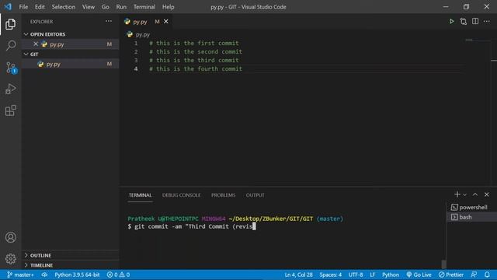This screenshot has width=497, height=280.
Task: Collapse the Open Editors section
Action: [47, 34]
